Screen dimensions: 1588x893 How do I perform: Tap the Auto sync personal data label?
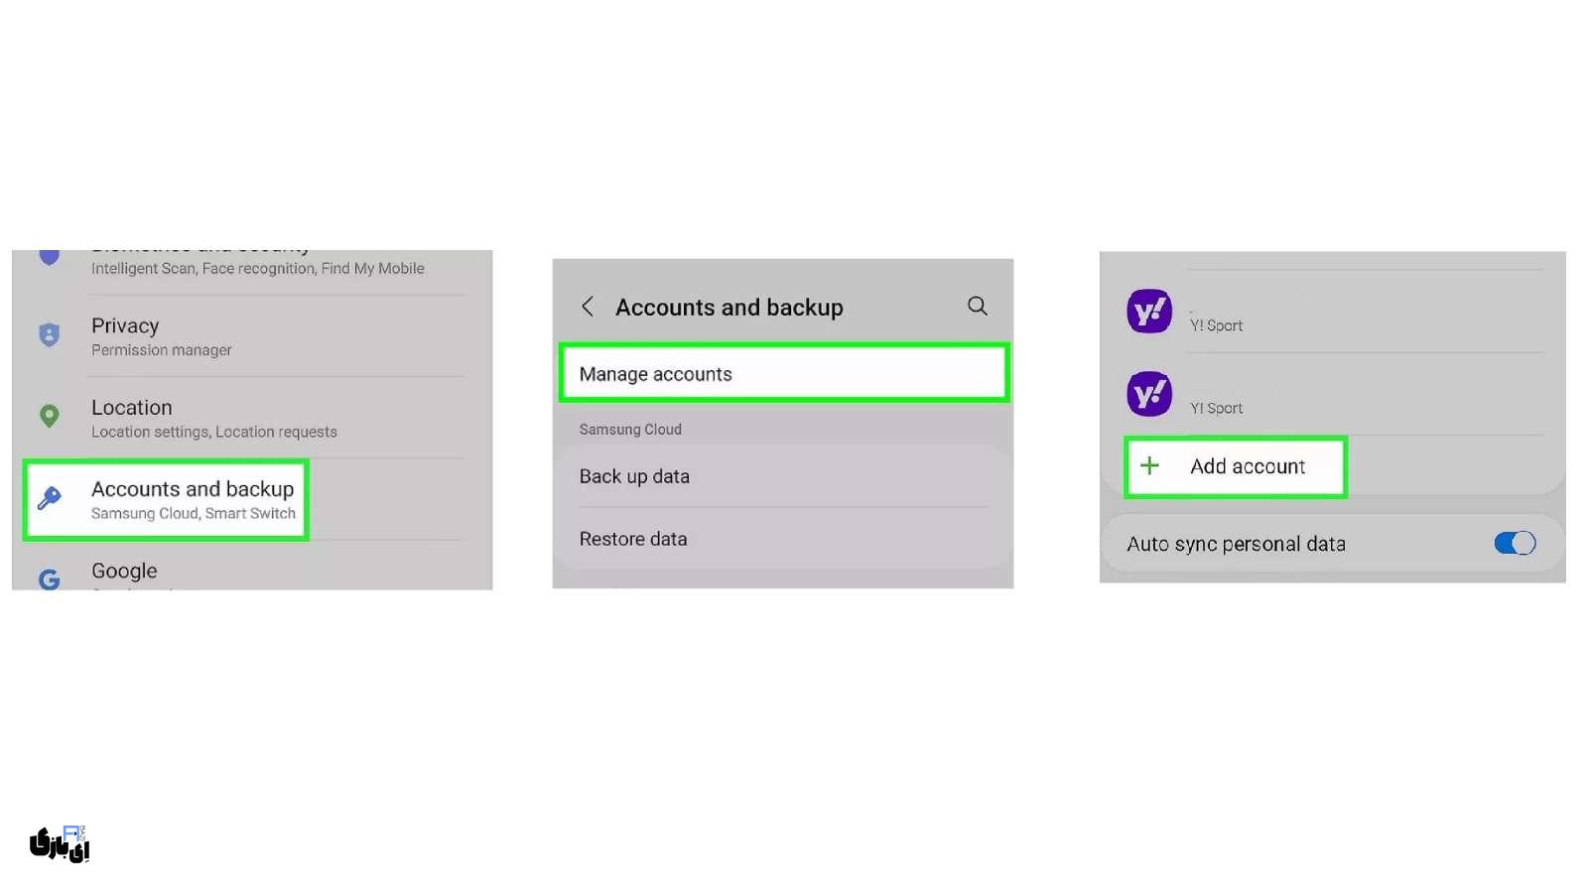tap(1236, 544)
